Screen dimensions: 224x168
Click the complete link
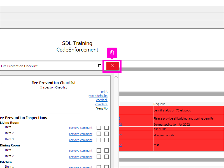point(101,104)
